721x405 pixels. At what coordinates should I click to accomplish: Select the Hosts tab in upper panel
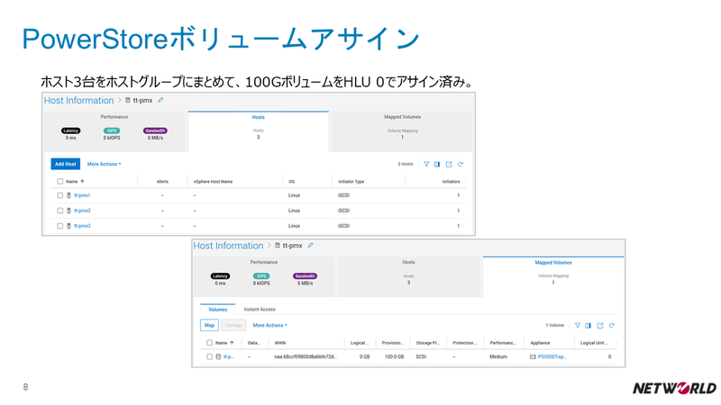pyautogui.click(x=259, y=130)
